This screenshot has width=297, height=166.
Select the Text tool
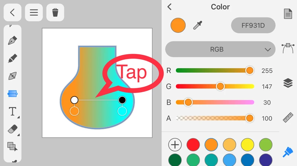coord(13,111)
